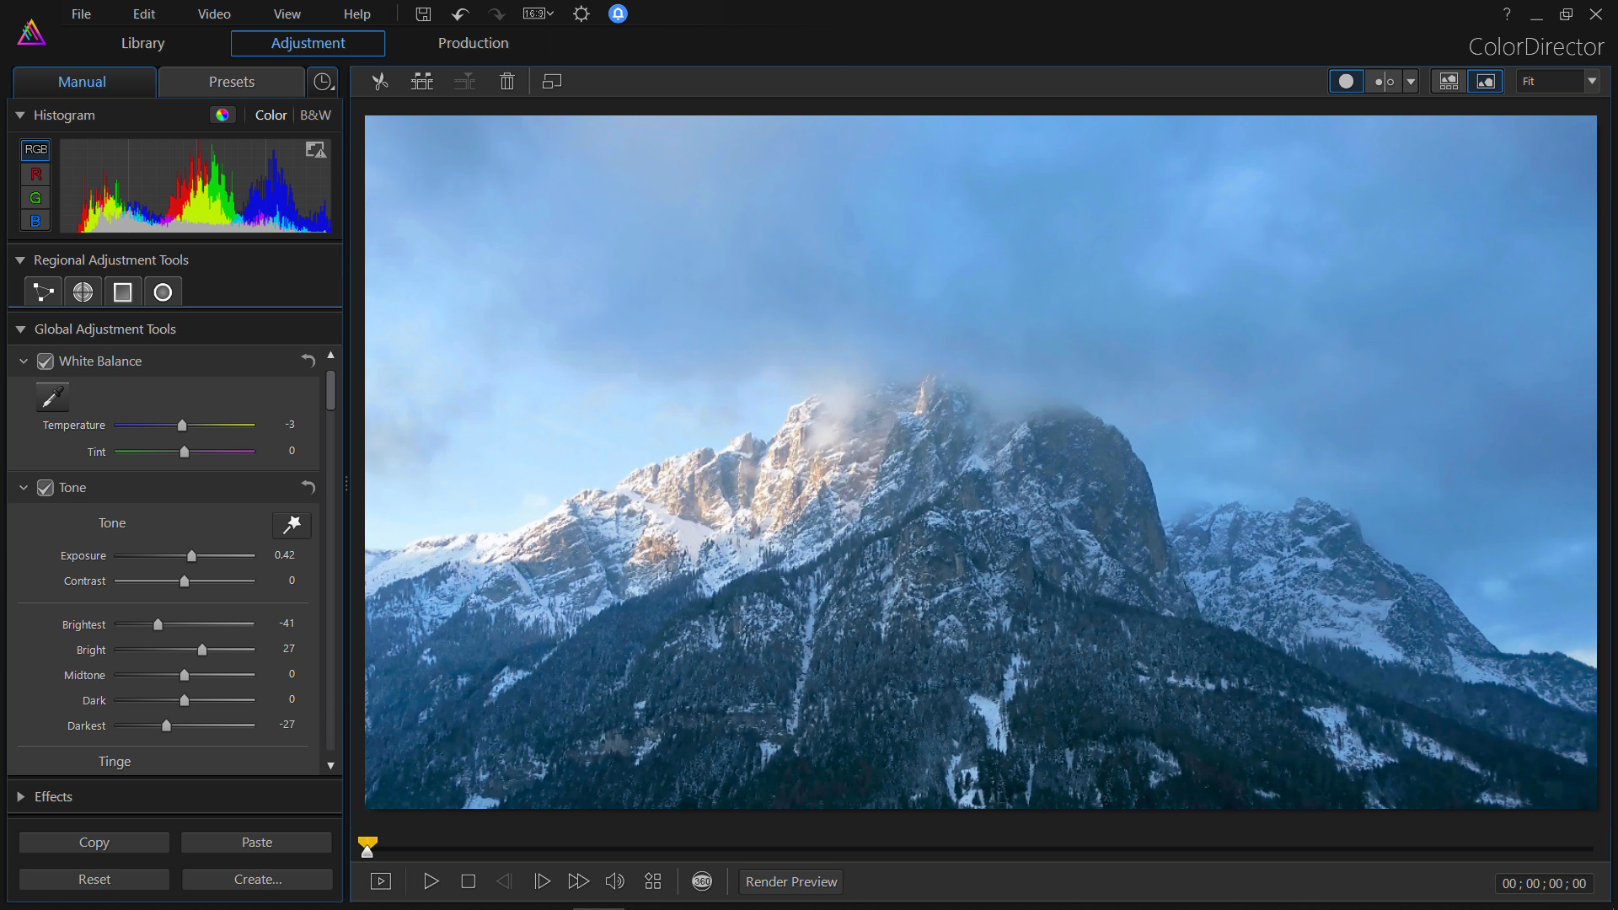Open the Fit zoom level dropdown

pos(1591,81)
